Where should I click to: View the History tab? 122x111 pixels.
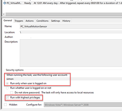[66, 21]
